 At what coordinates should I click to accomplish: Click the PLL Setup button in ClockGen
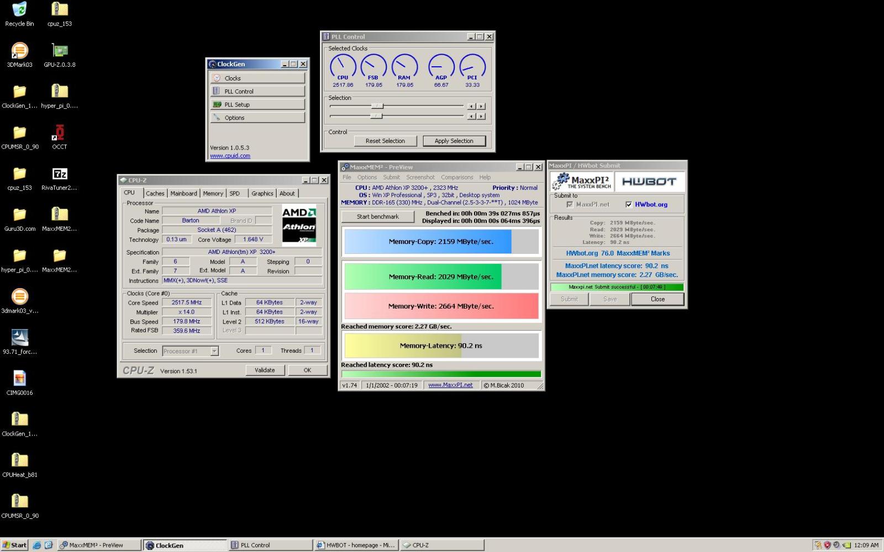point(257,104)
